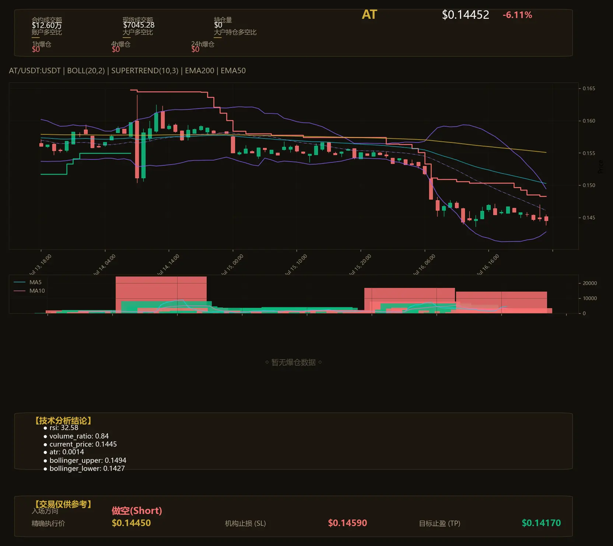Click the 0.150 price axis label
The image size is (613, 546).
click(x=589, y=185)
